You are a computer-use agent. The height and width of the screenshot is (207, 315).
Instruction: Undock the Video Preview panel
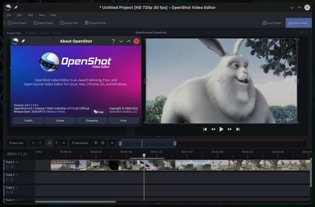tap(301, 32)
